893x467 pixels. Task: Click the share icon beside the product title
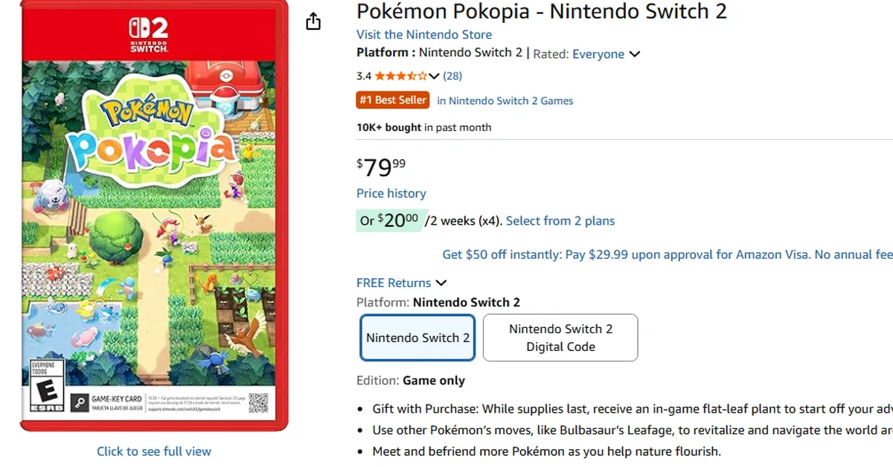click(x=313, y=22)
